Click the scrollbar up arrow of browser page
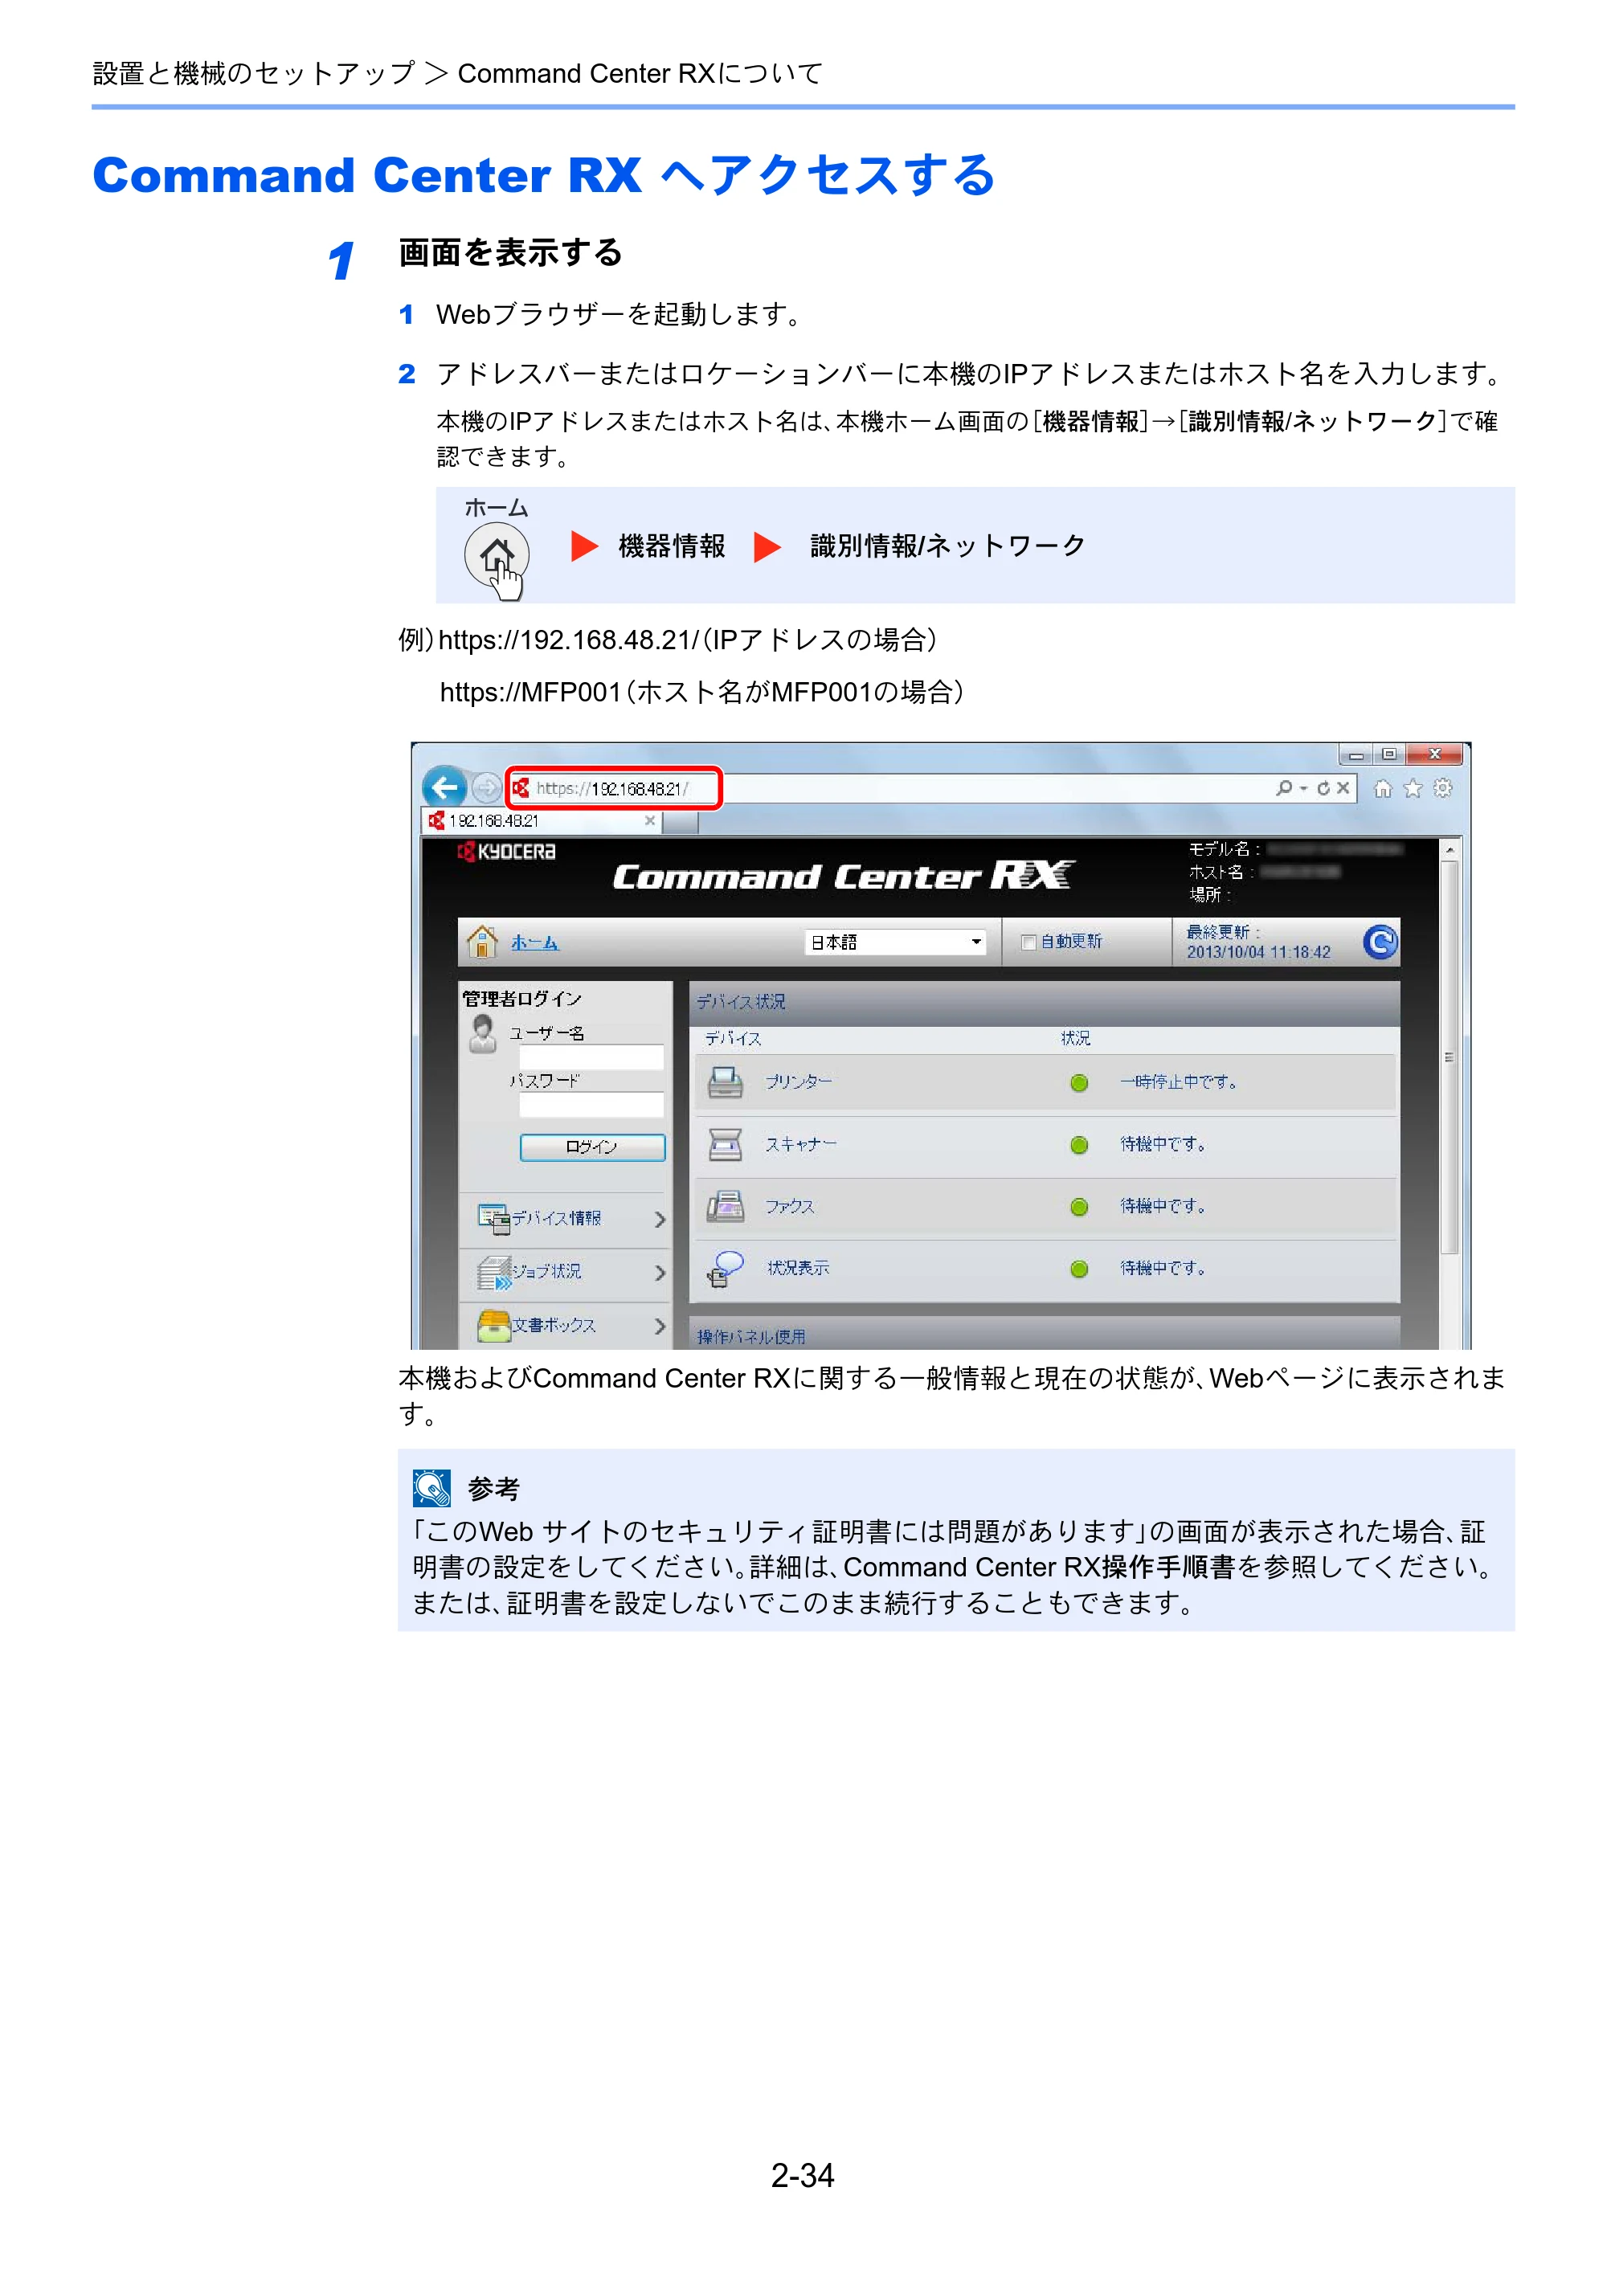 [x=1450, y=850]
